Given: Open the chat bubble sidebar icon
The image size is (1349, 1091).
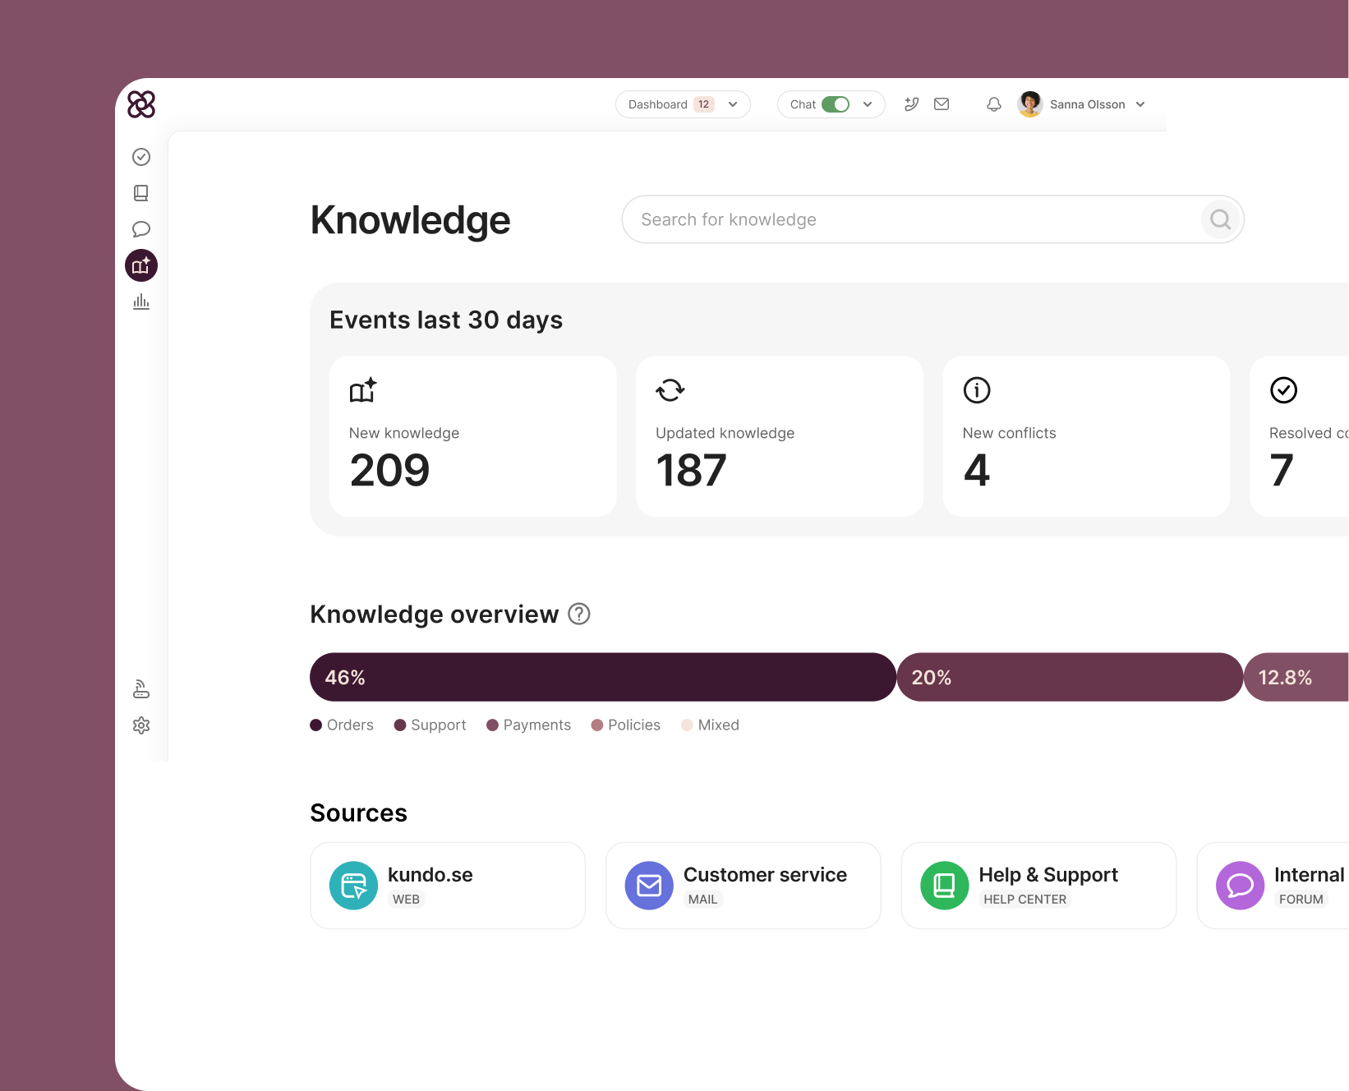Looking at the screenshot, I should (141, 229).
